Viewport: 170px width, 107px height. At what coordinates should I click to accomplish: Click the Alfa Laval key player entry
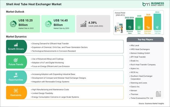(134, 45)
